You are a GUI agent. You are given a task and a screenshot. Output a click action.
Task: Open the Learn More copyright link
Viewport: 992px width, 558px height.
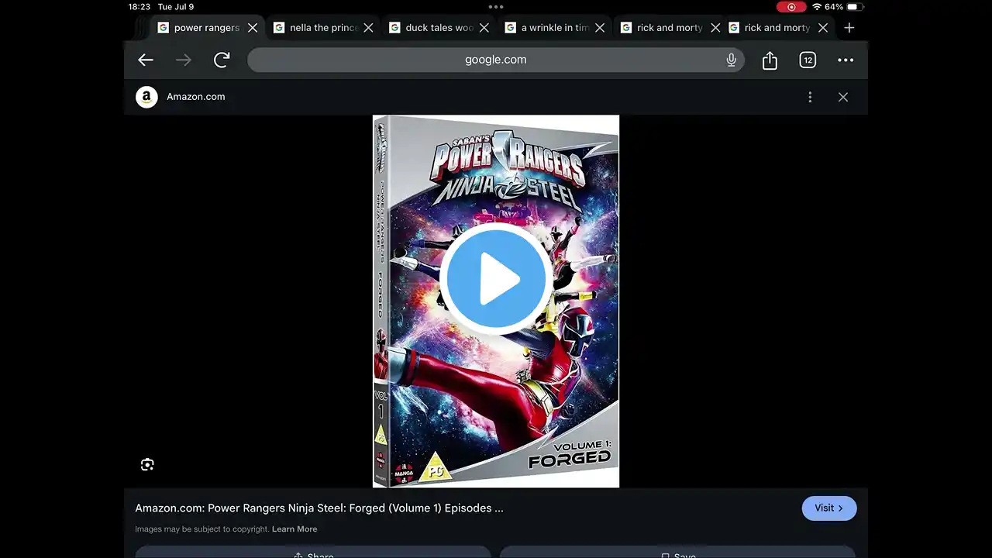pos(294,529)
